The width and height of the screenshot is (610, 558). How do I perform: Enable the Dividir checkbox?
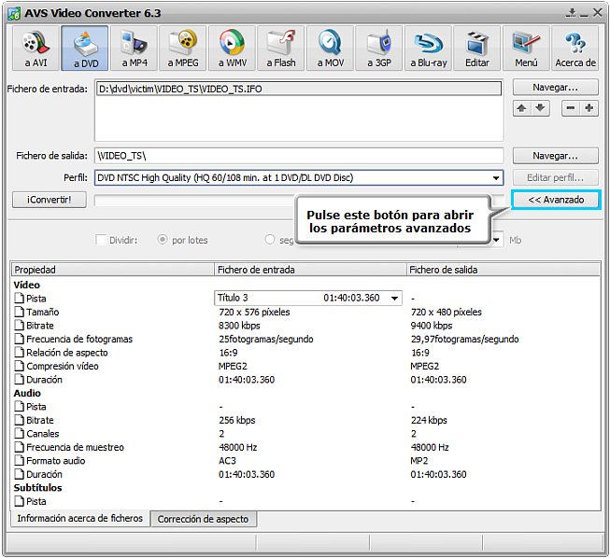101,240
